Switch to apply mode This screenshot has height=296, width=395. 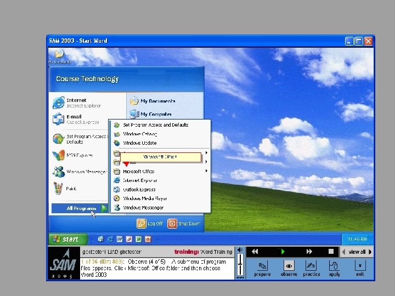334,268
